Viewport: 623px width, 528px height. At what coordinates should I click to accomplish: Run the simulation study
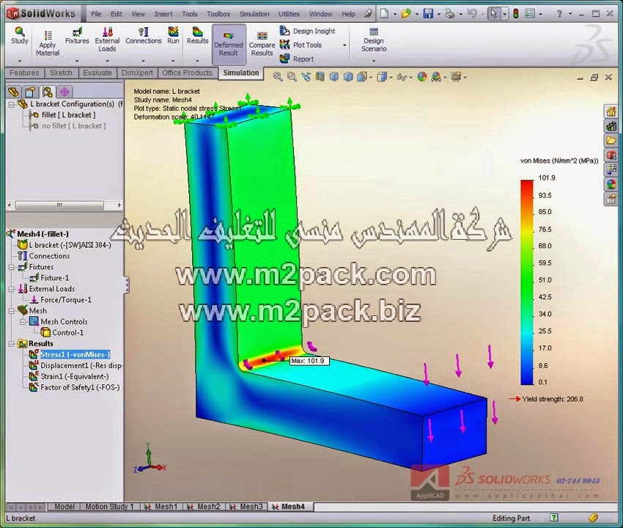[x=173, y=35]
